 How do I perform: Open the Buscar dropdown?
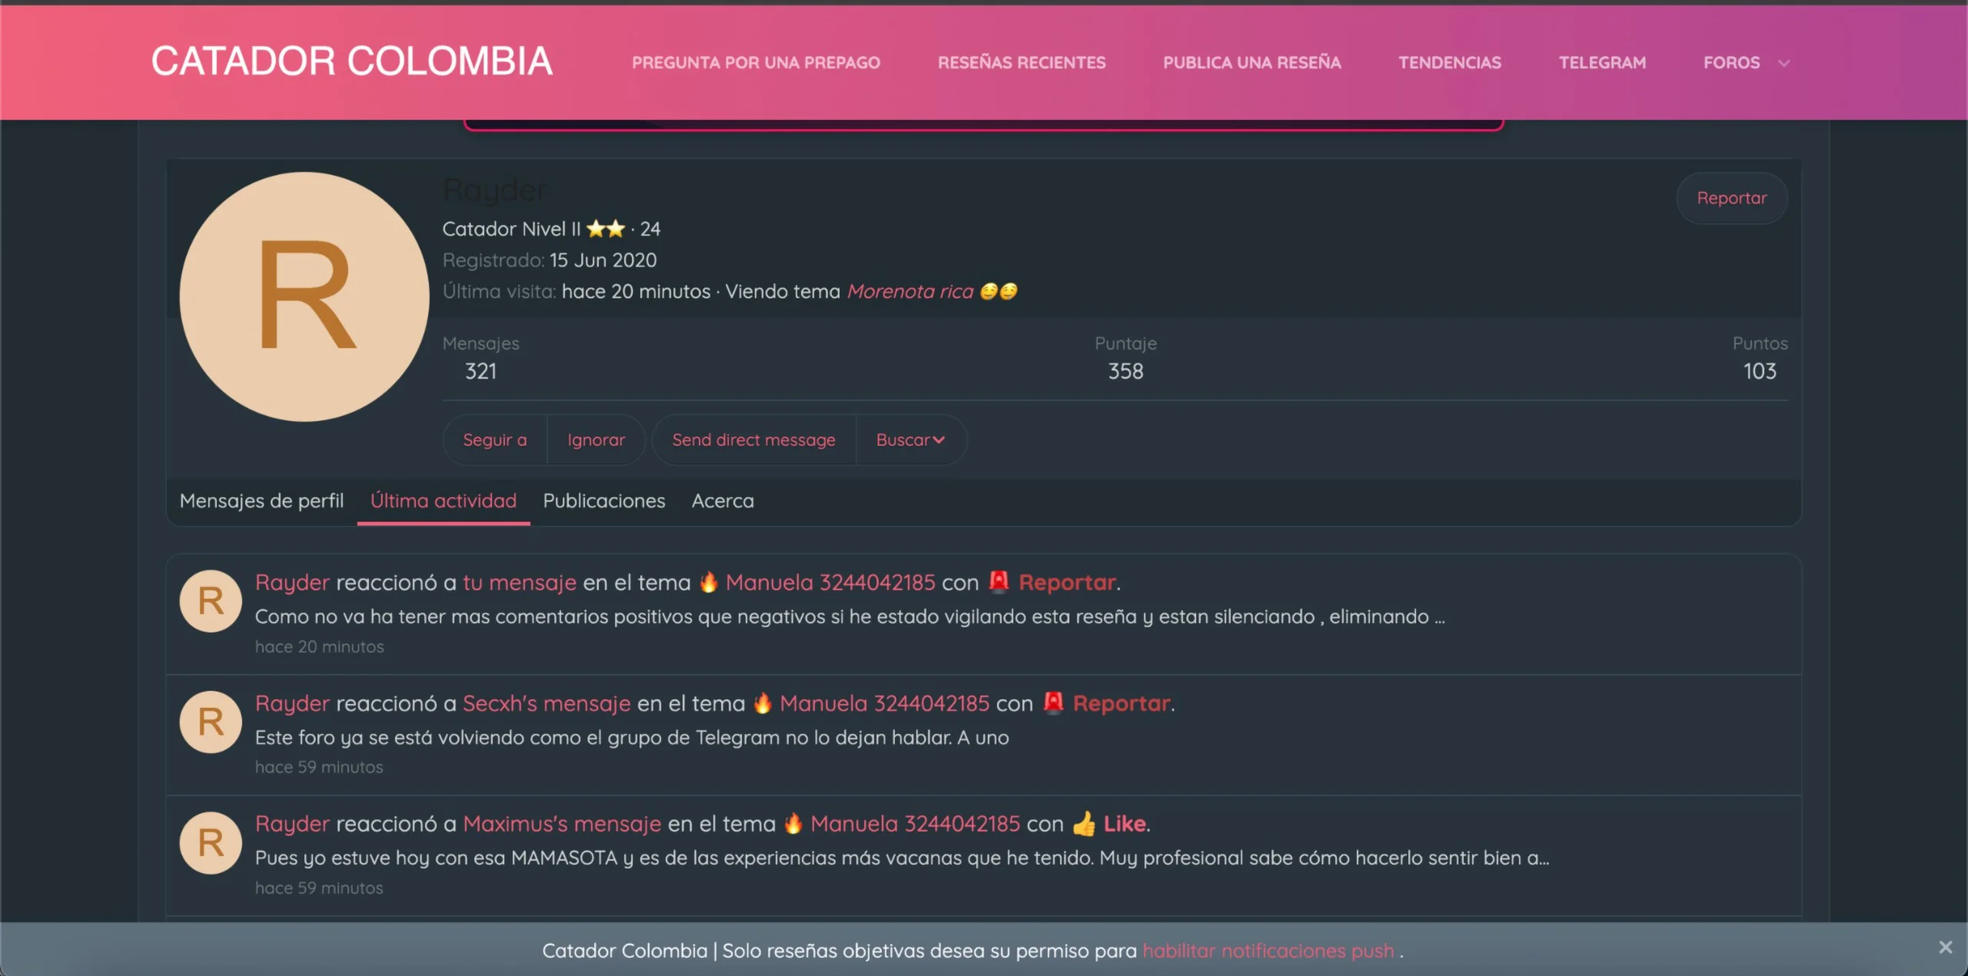[911, 440]
